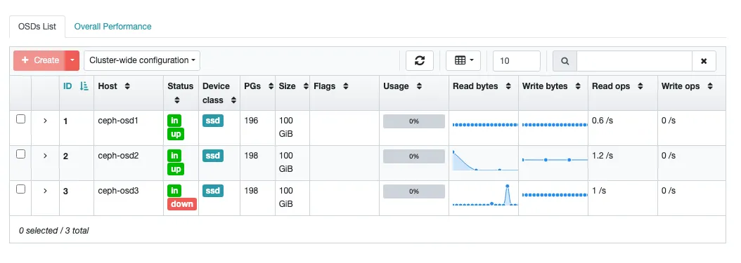The width and height of the screenshot is (741, 263).
Task: Click '0 selected / 3 total' footer text
Action: (x=54, y=231)
